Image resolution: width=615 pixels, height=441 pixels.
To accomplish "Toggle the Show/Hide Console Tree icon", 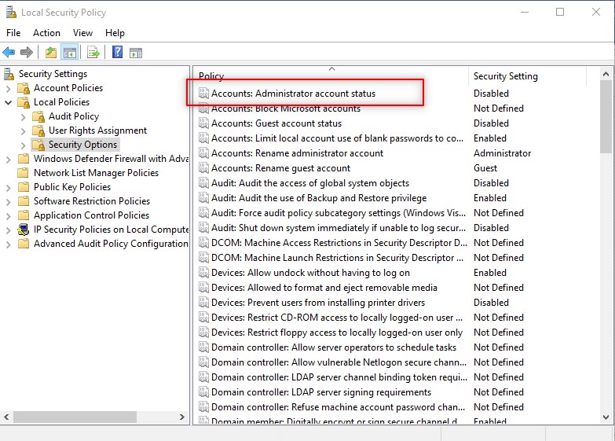I will (70, 52).
